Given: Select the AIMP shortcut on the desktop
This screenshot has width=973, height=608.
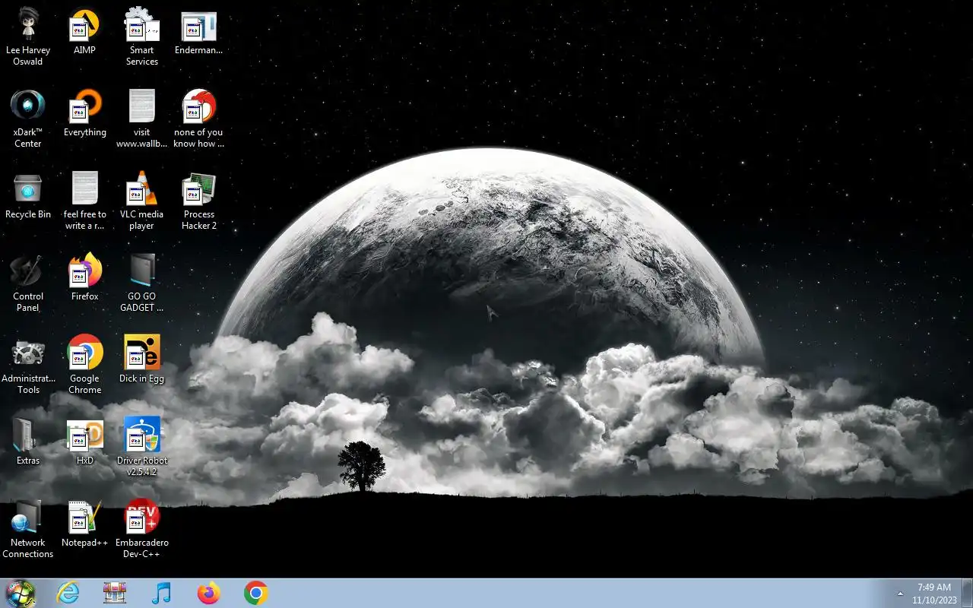Looking at the screenshot, I should coord(84,33).
